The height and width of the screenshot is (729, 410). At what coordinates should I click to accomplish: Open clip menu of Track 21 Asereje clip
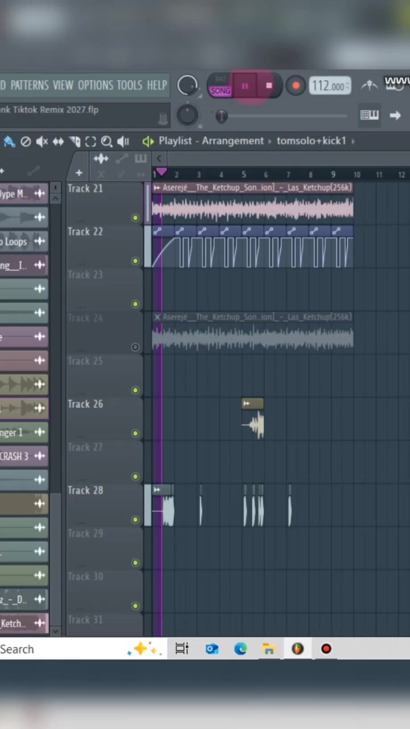click(x=157, y=188)
